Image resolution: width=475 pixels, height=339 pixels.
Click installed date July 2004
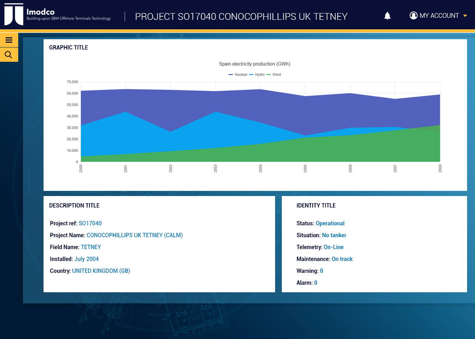click(x=87, y=259)
